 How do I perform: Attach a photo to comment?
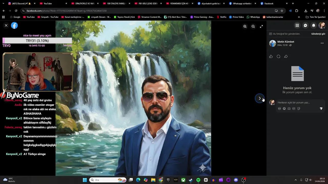tap(289, 109)
